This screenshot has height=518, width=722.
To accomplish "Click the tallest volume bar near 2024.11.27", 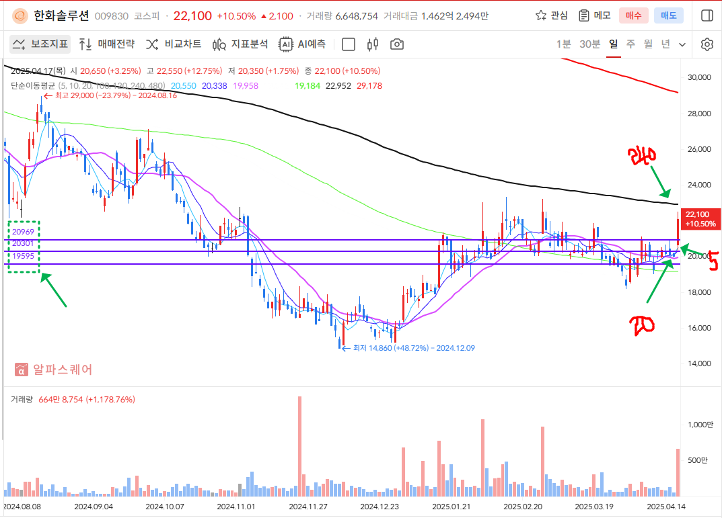I will [299, 446].
